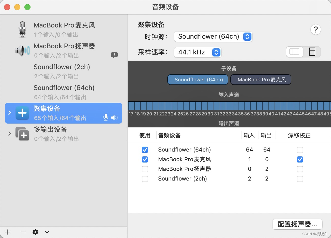Enable use for Soundflower (2ch)

click(145, 179)
